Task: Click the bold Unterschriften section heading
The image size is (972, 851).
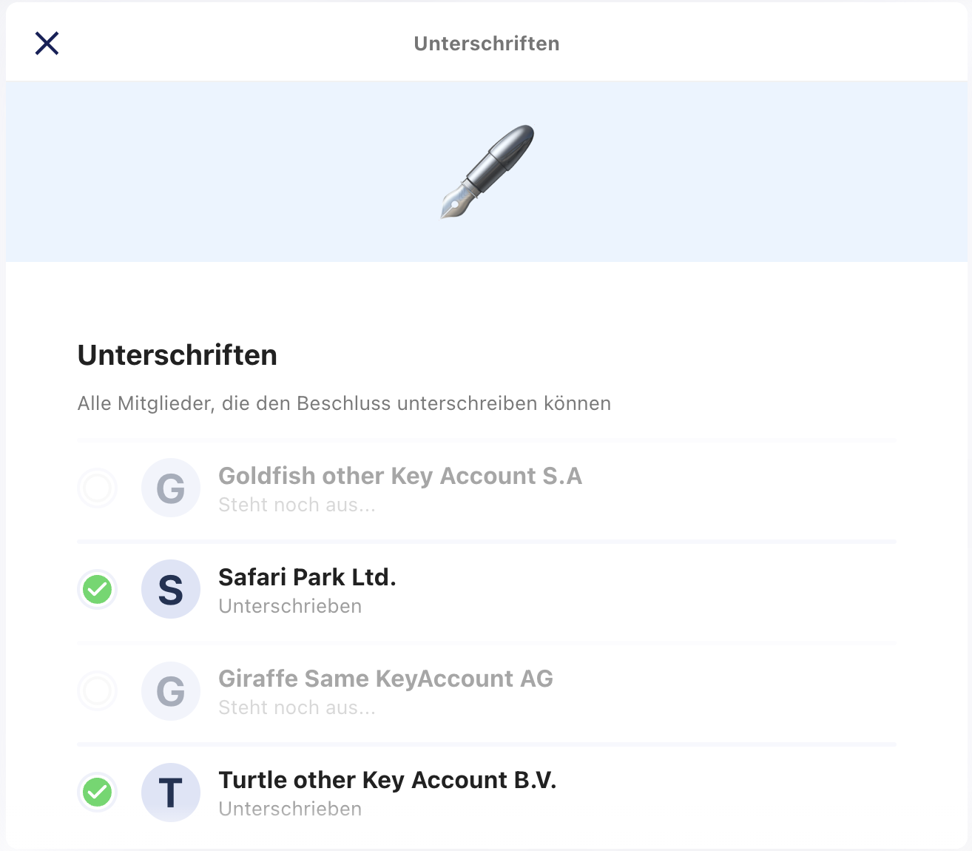Action: tap(178, 355)
